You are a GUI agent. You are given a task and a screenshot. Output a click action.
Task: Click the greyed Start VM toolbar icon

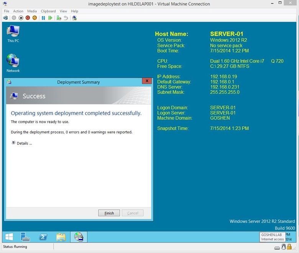coord(14,18)
